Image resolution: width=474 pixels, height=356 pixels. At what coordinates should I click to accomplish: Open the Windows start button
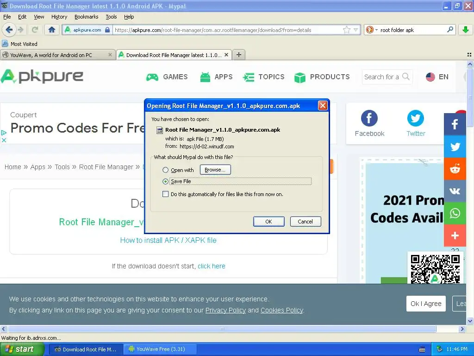pos(22,350)
